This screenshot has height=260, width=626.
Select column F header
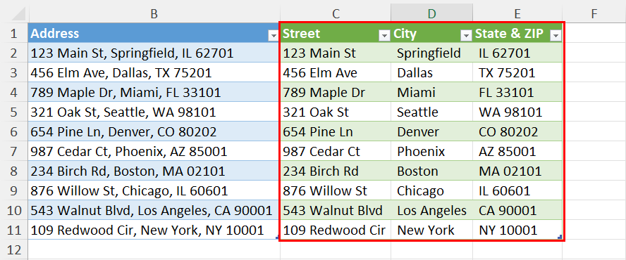tap(594, 13)
